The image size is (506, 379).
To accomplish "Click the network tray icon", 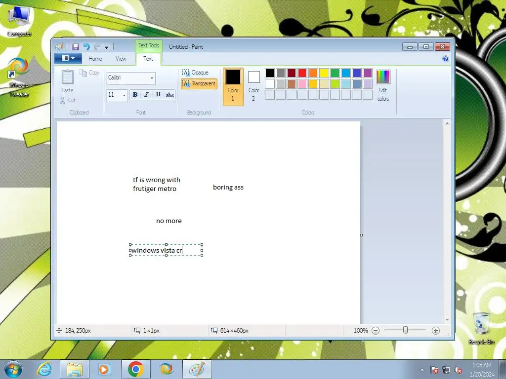I will click(x=446, y=370).
